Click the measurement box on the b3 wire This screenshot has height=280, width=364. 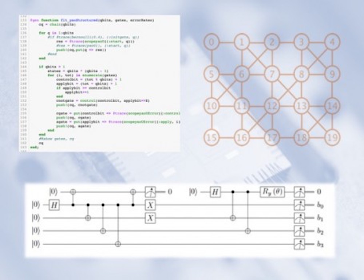click(x=299, y=244)
